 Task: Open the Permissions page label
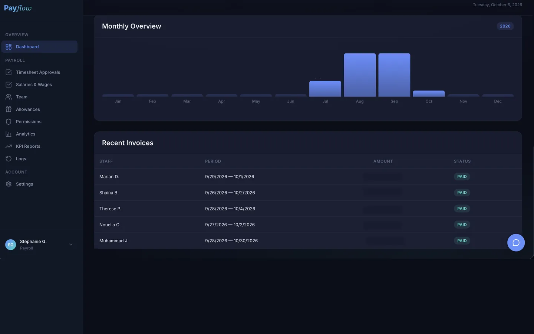click(x=29, y=122)
